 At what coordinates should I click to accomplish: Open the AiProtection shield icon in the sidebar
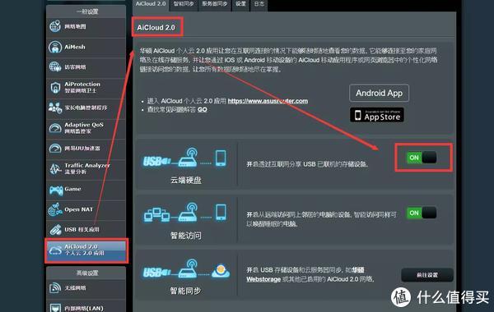(x=55, y=87)
